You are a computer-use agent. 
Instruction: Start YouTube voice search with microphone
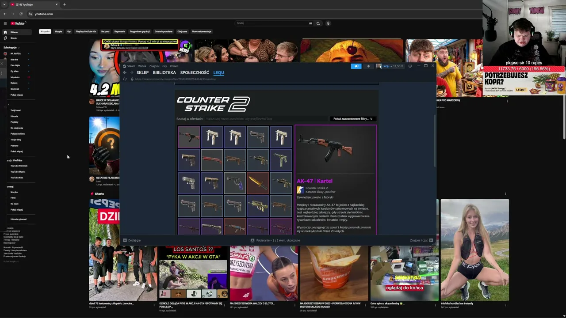point(328,23)
